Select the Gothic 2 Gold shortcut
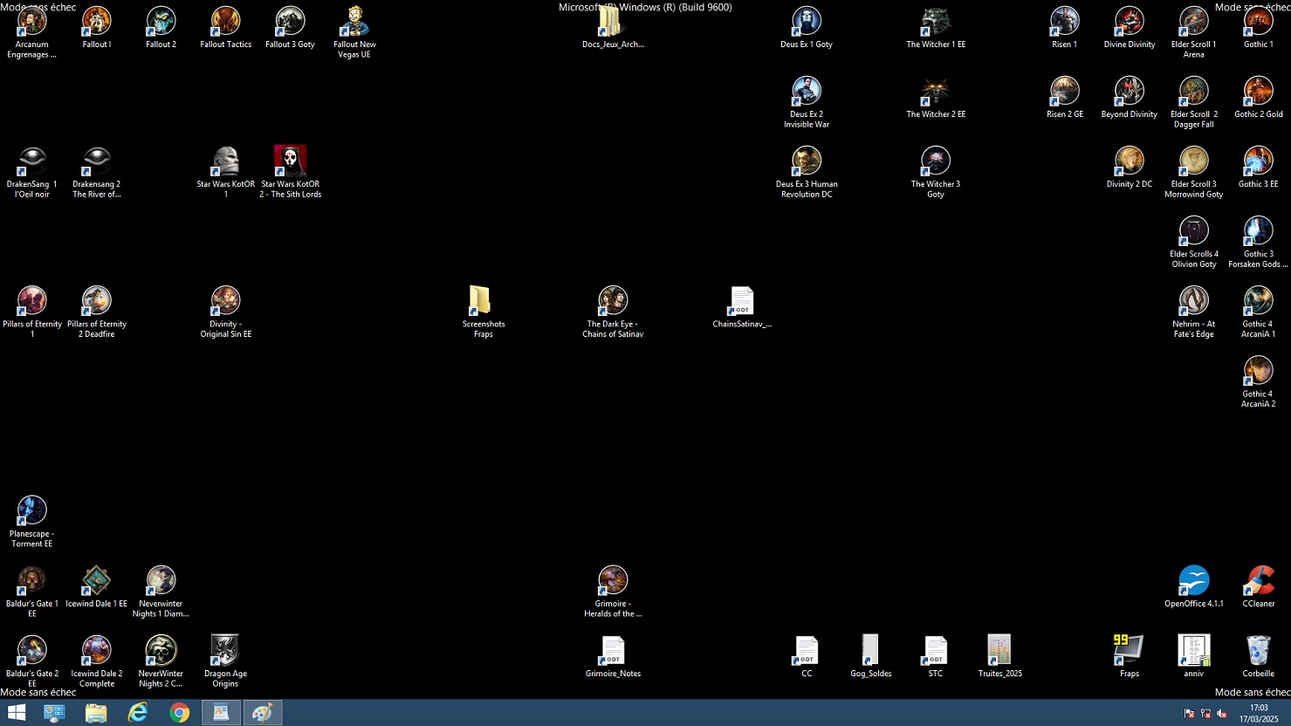Screen dimensions: 1291x726 (1259, 91)
